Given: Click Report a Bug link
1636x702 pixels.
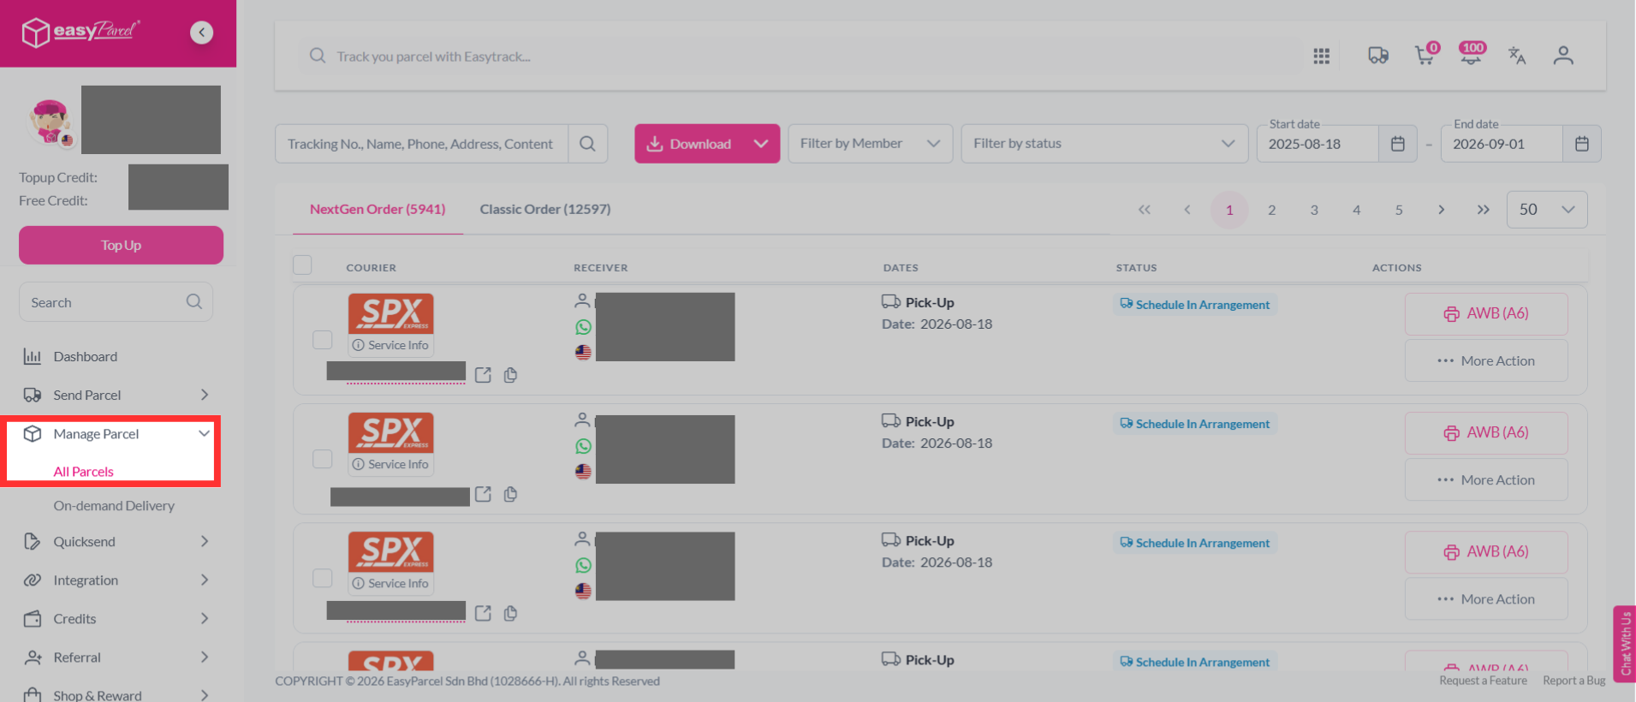Looking at the screenshot, I should (x=1574, y=681).
